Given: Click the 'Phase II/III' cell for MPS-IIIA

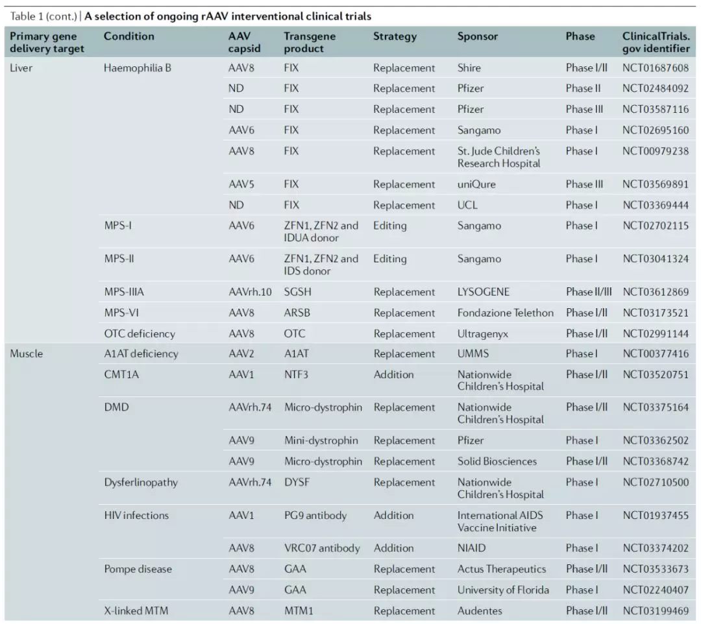Looking at the screenshot, I should (x=589, y=292).
